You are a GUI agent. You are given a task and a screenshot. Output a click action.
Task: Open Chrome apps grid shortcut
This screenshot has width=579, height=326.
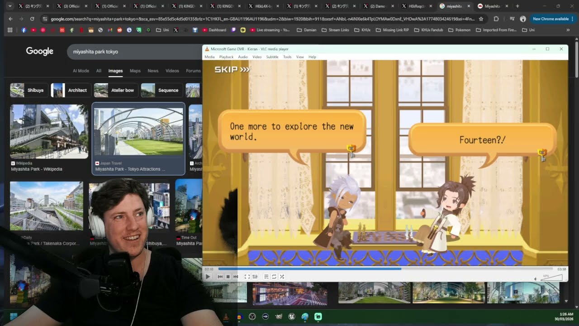click(10, 30)
